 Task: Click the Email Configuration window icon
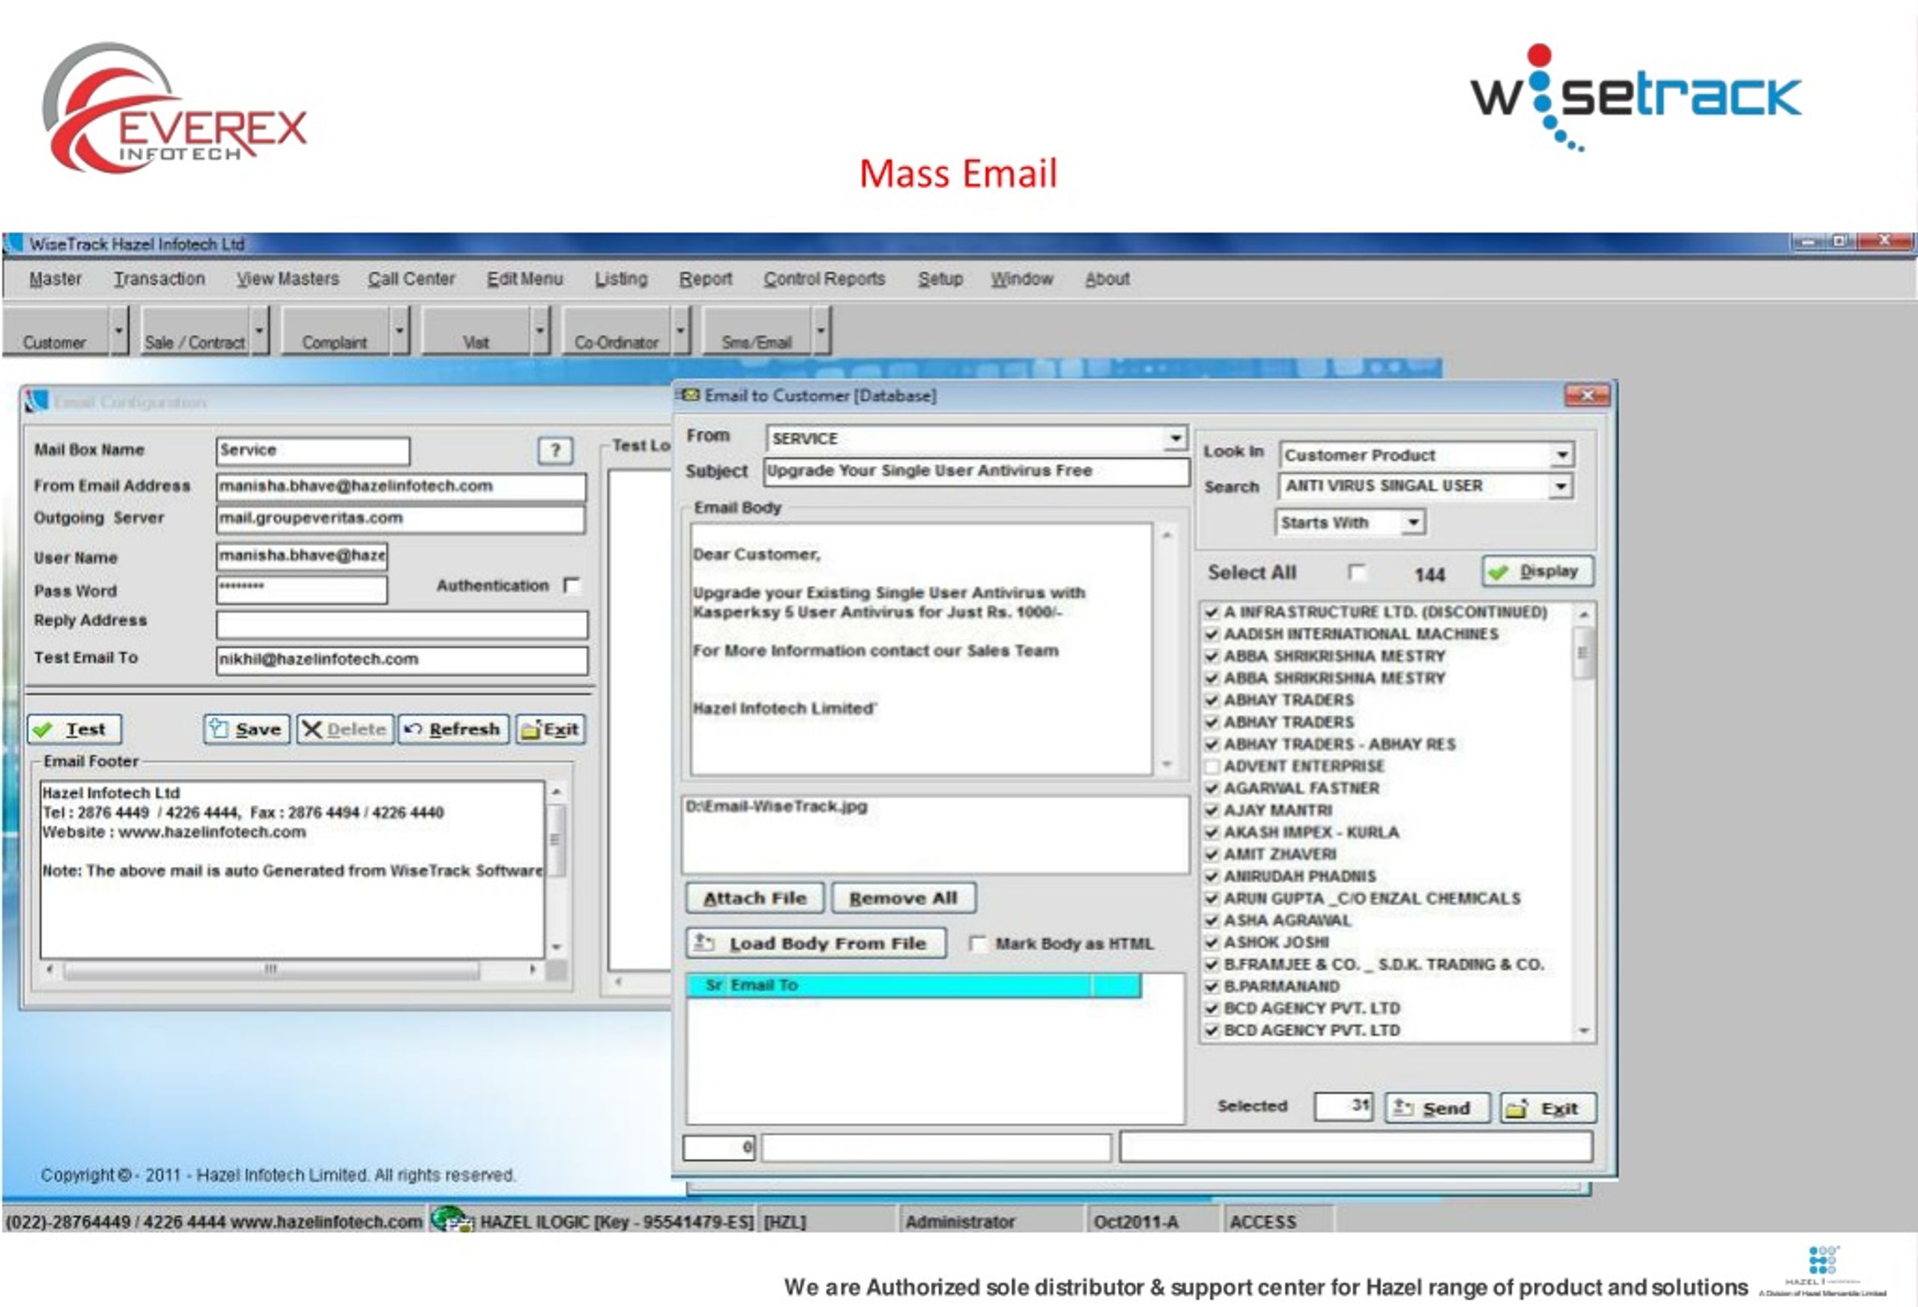pos(36,401)
